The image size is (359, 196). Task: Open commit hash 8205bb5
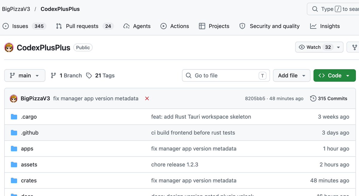pyautogui.click(x=255, y=98)
